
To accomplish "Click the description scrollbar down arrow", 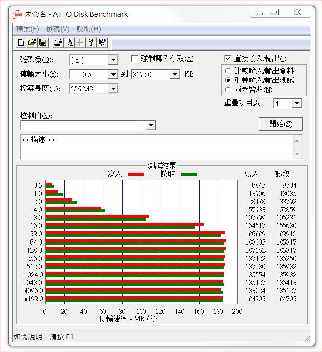I will coord(297,154).
